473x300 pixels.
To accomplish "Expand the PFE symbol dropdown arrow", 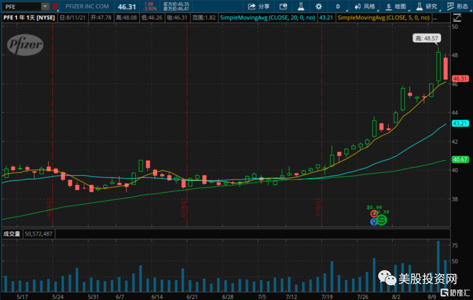I will click(x=45, y=7).
